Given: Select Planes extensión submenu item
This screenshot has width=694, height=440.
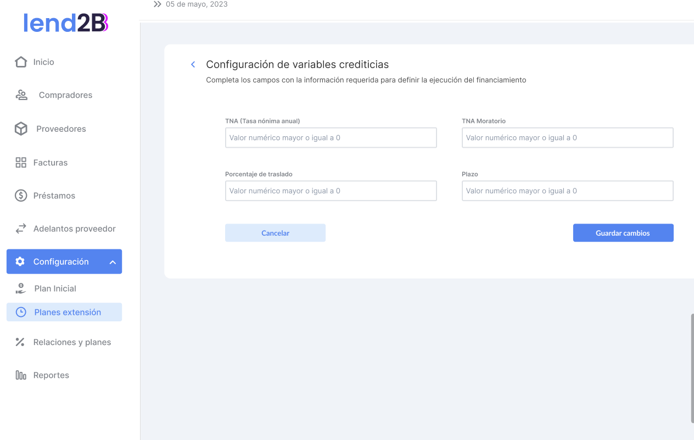Looking at the screenshot, I should pos(67,312).
